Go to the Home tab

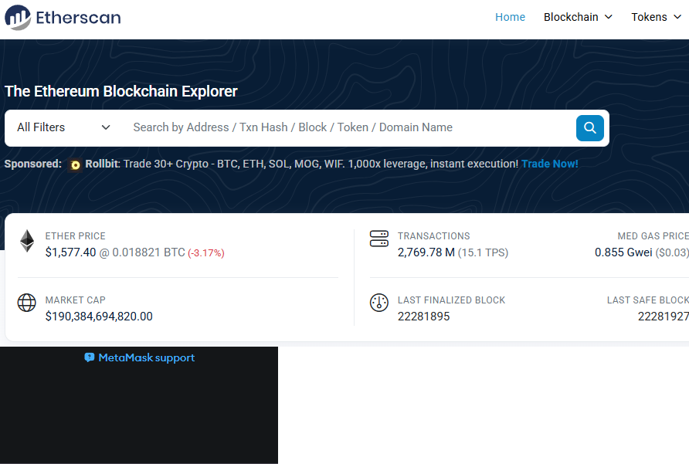point(510,17)
